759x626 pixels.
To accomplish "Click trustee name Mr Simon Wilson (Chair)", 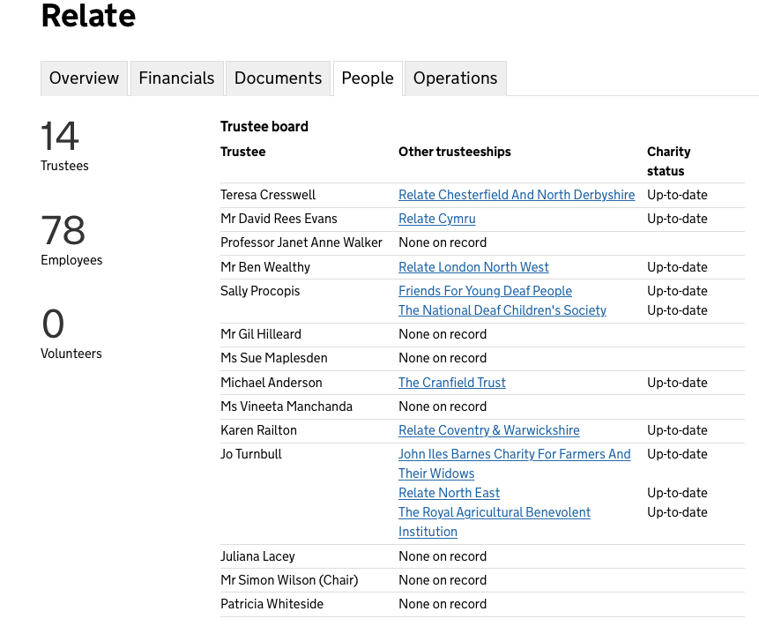I will (x=288, y=580).
